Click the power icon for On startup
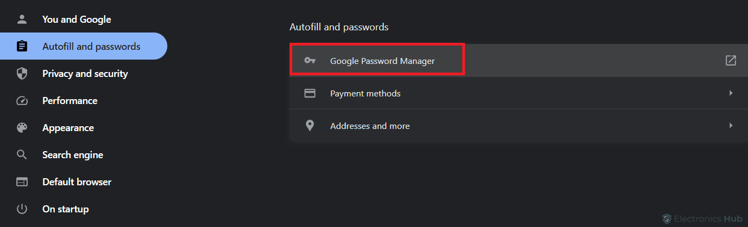 click(22, 209)
